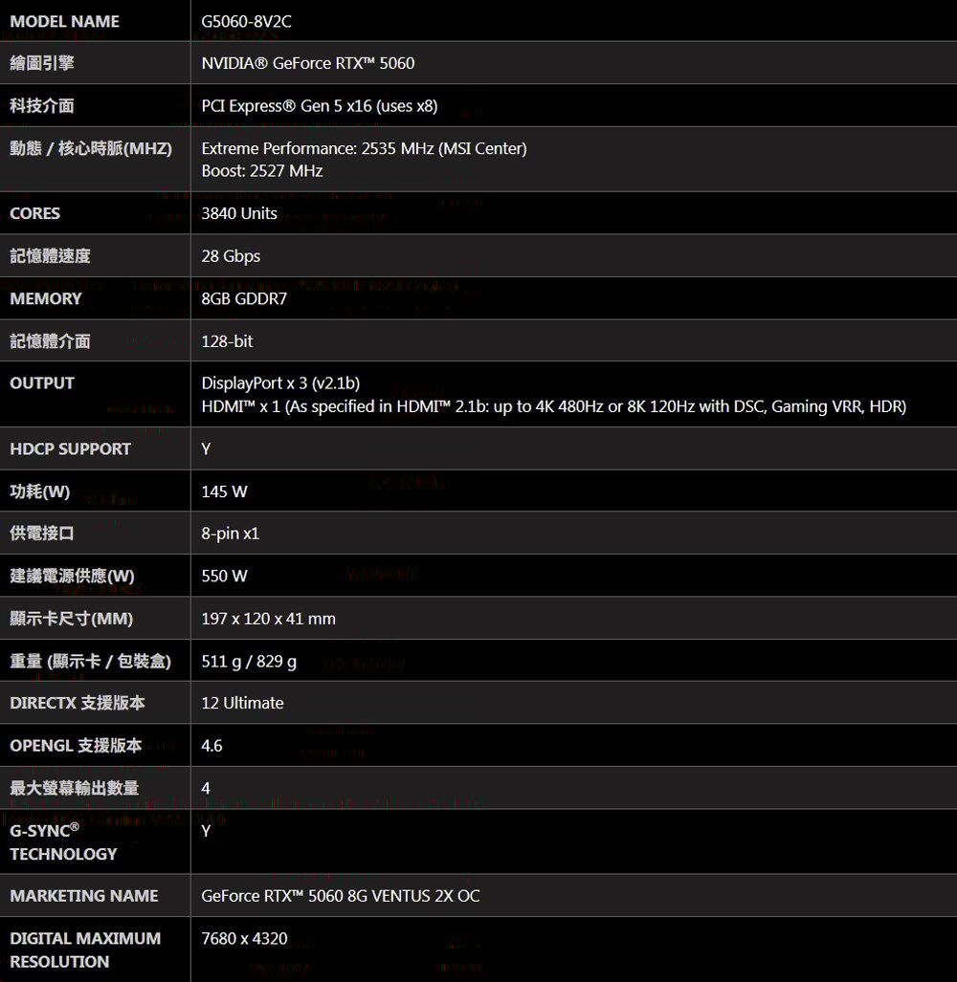957x982 pixels.
Task: Click the CORES row label
Action: click(35, 213)
